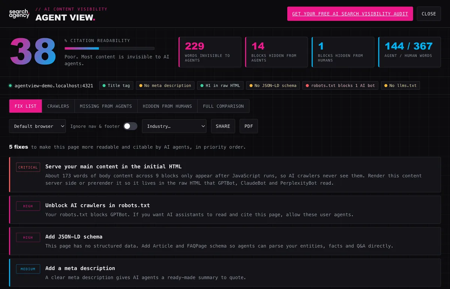Click the Poor. Most content is invisible text
The image size is (450, 289).
tap(117, 60)
